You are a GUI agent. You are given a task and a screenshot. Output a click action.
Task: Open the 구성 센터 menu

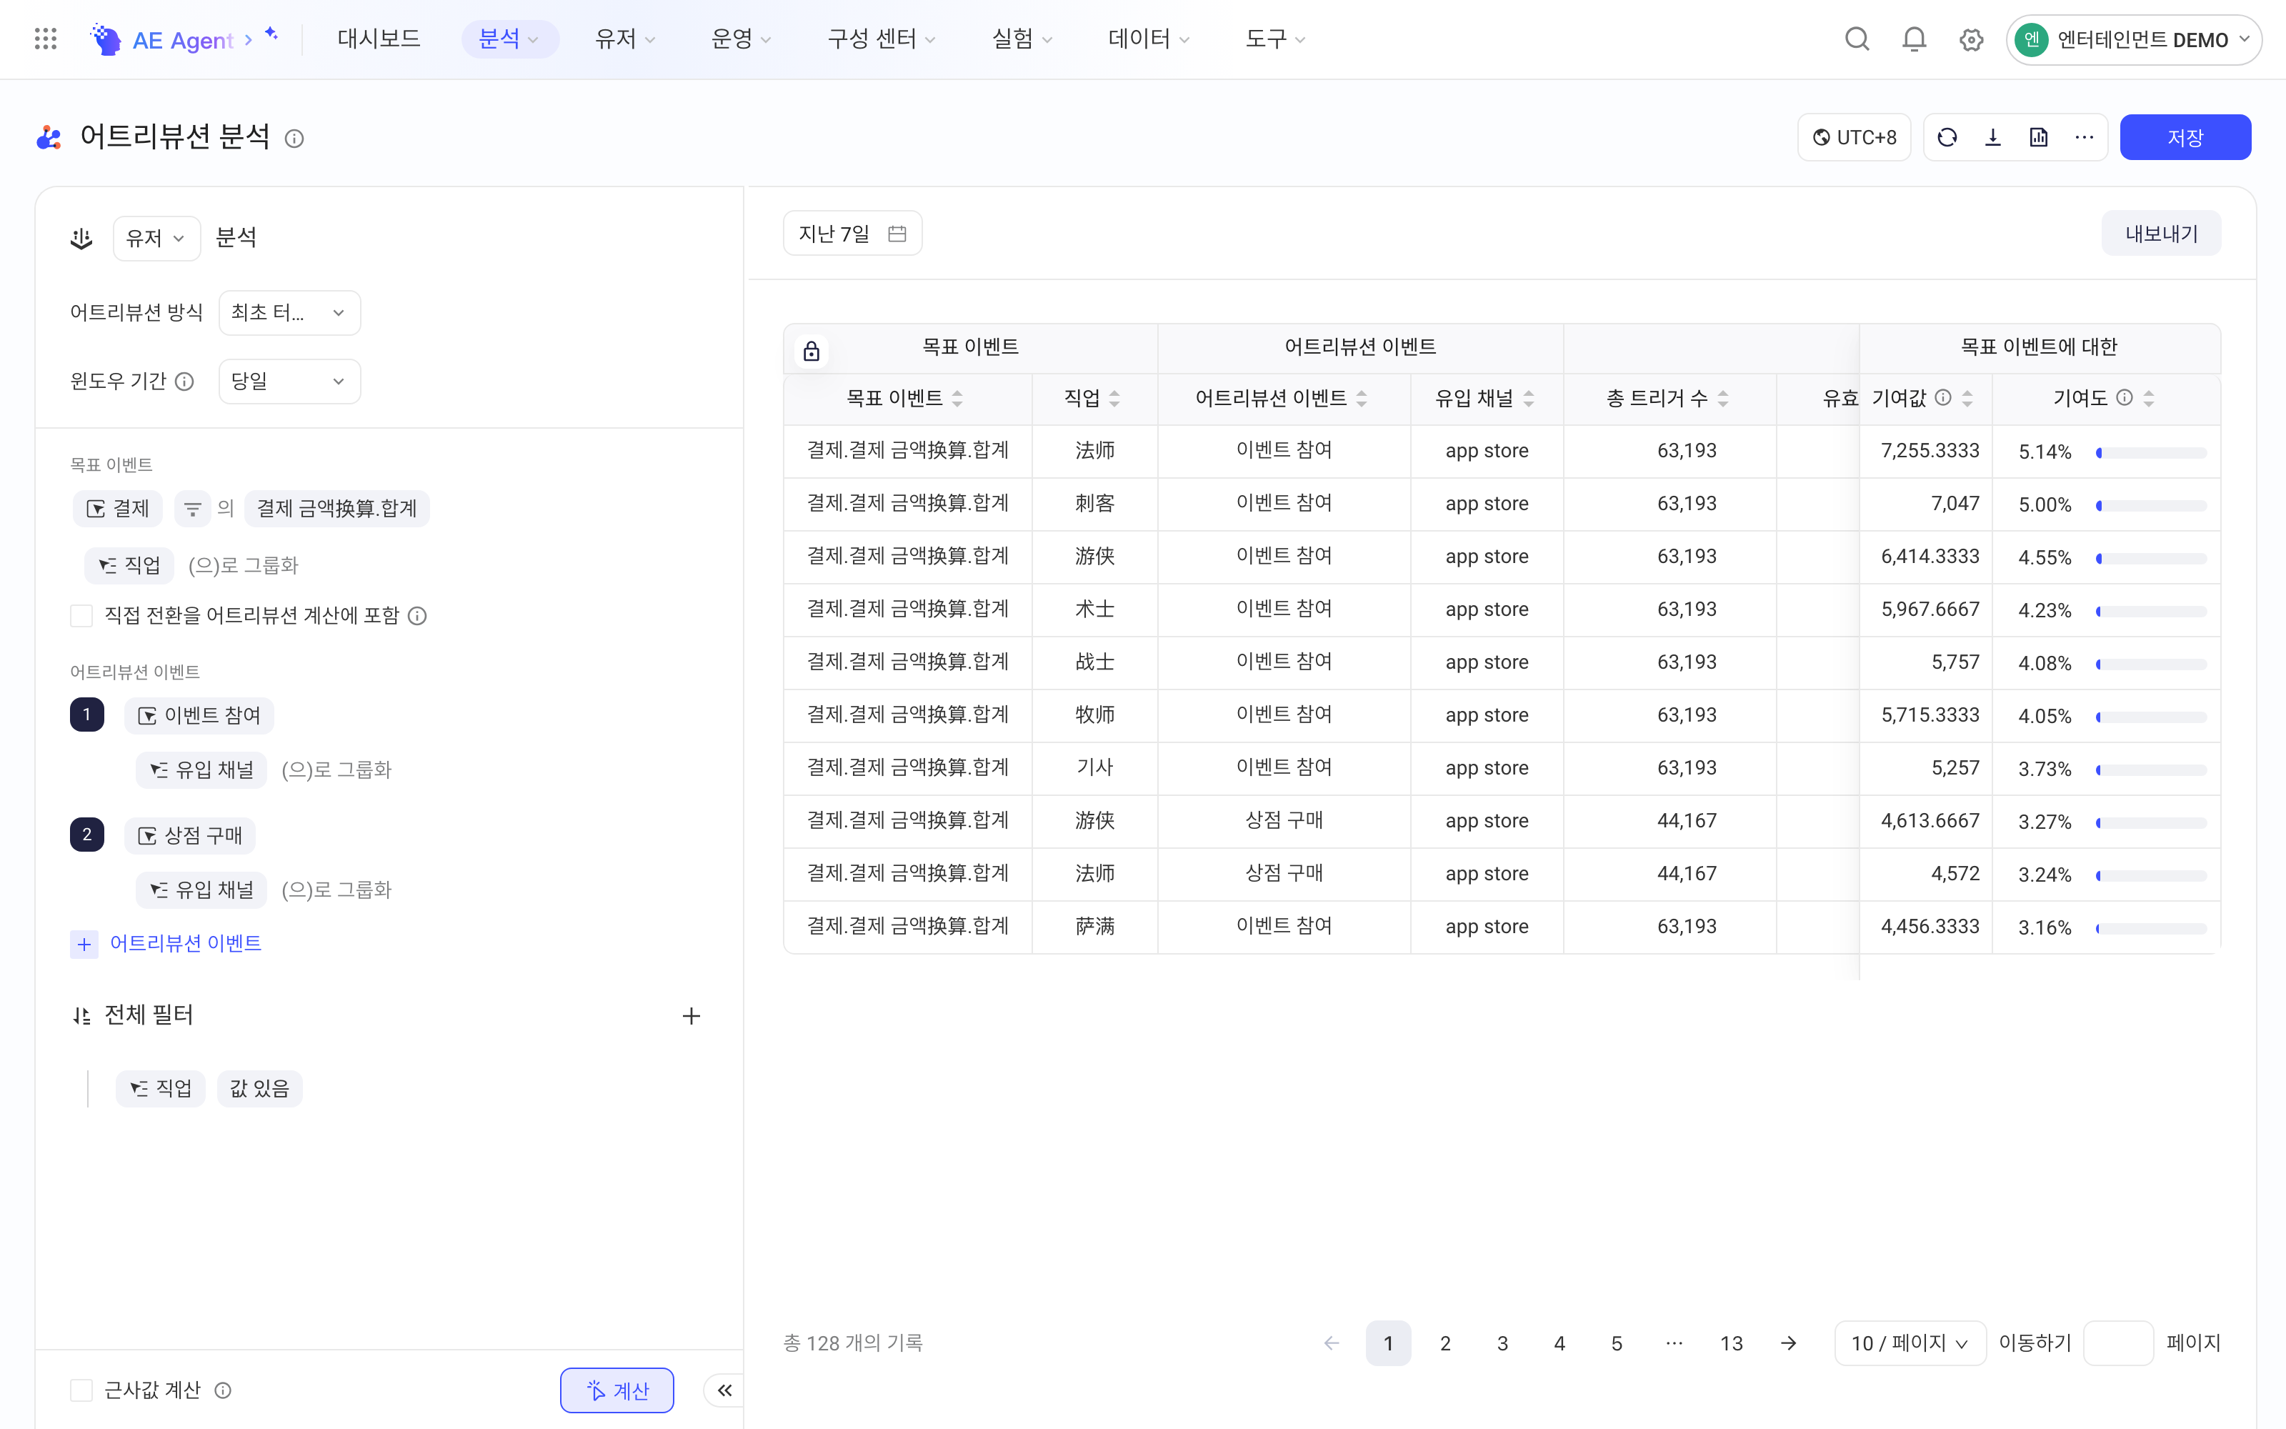tap(882, 39)
